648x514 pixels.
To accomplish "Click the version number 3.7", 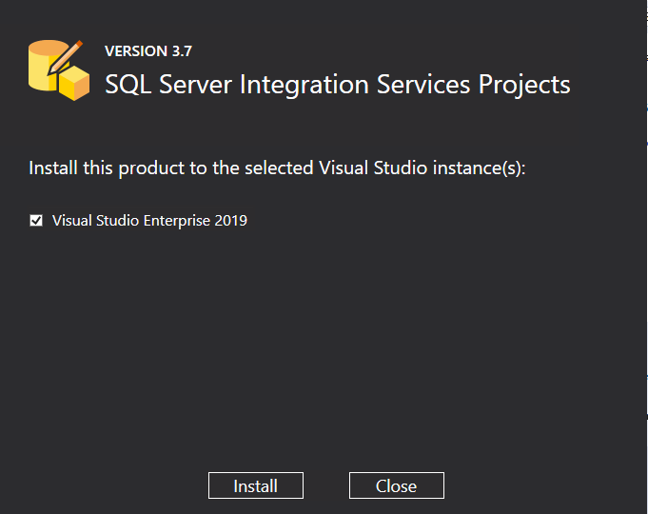I will pyautogui.click(x=182, y=51).
